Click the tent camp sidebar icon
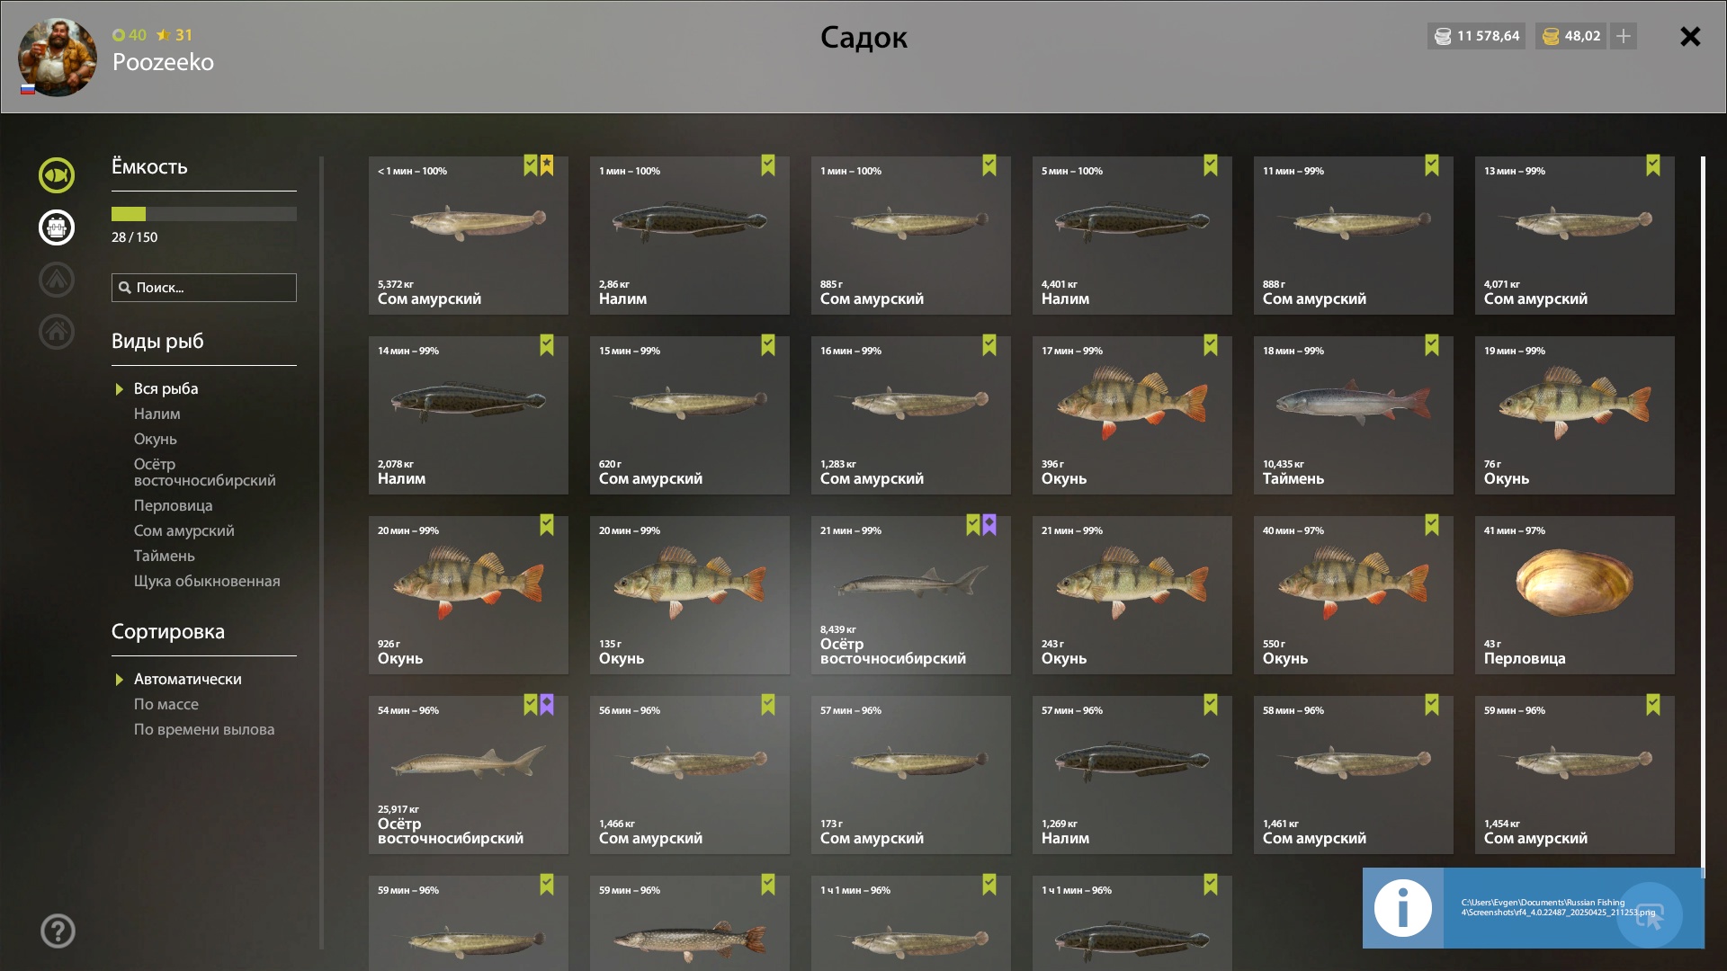The height and width of the screenshot is (971, 1727). 57,280
